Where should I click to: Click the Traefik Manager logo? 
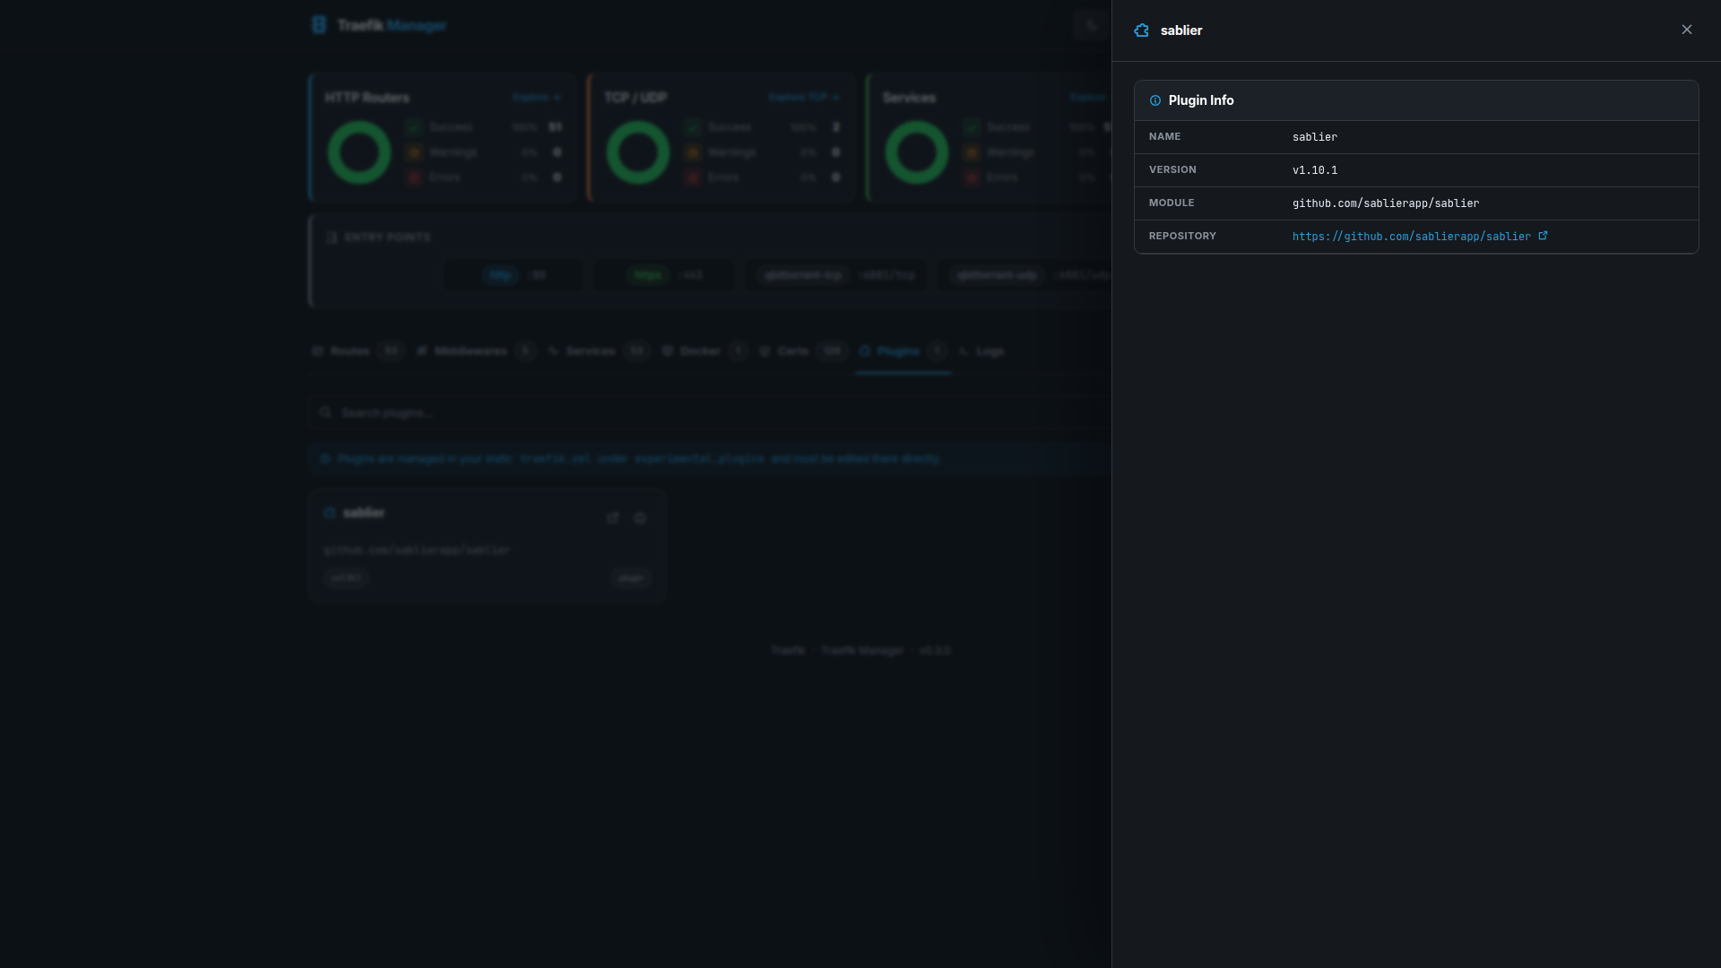(x=379, y=24)
